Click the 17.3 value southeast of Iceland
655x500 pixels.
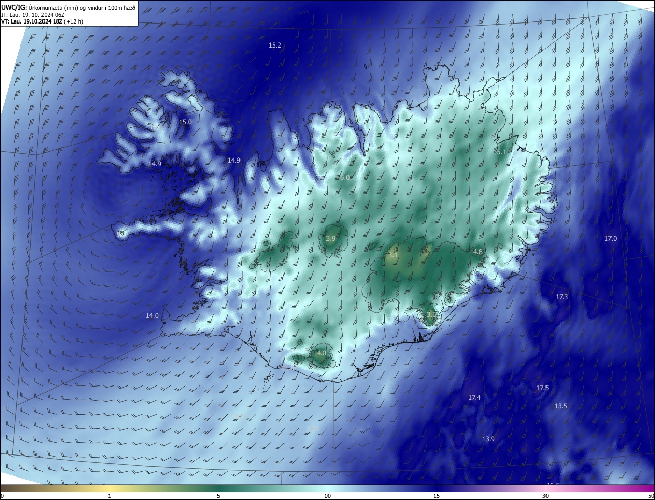pos(562,297)
